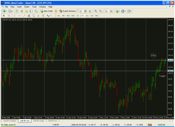Click connection status bars icon in status bar
The height and width of the screenshot is (127, 175).
(150, 125)
